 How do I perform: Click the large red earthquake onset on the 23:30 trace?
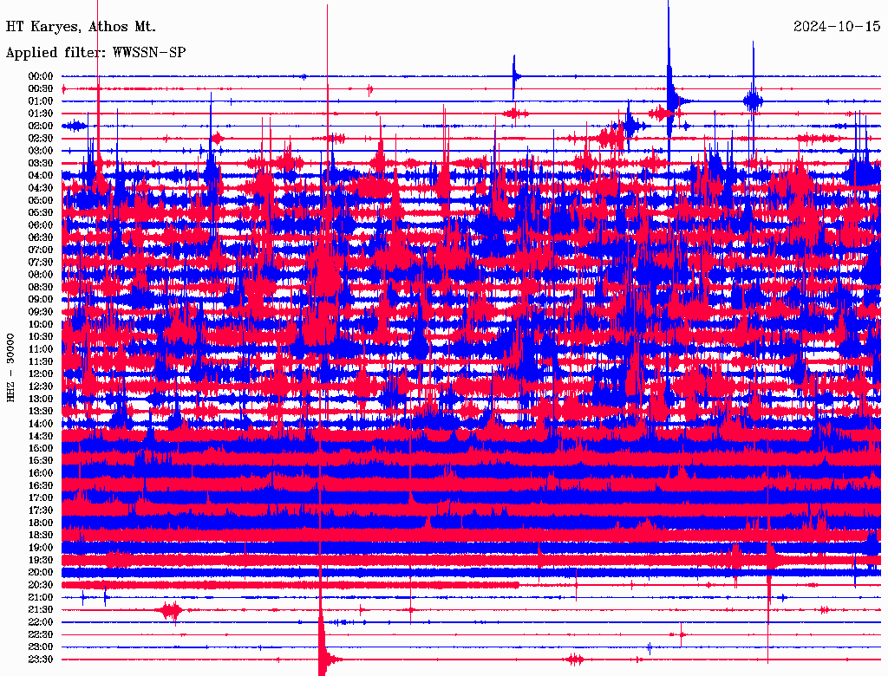coord(323,657)
